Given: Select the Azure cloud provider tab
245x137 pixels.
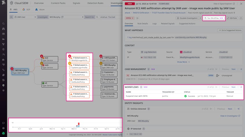Looking at the screenshot, I should click(40, 9).
